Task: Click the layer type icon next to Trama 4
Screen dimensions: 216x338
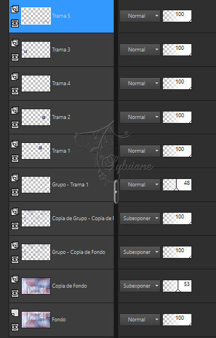Action: pos(15,77)
